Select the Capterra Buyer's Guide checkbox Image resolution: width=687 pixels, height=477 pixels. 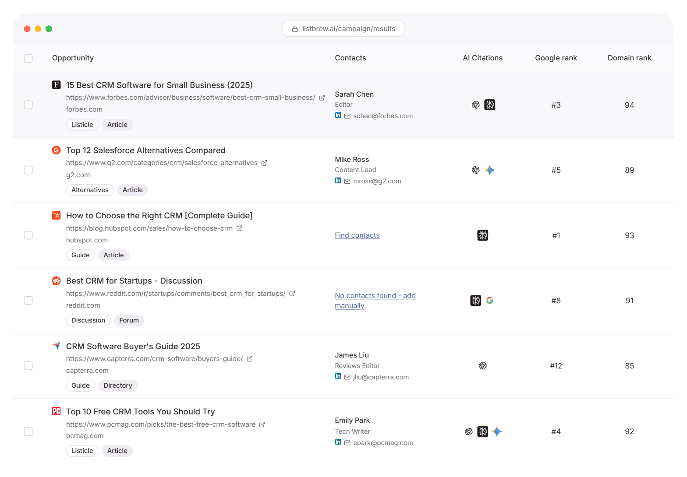[x=28, y=366]
